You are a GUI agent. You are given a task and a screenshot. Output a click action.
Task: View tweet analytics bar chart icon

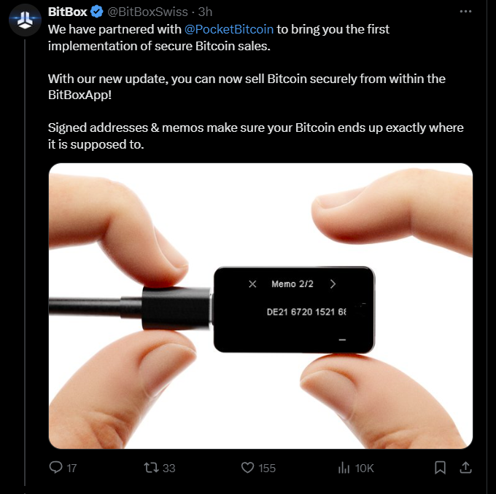coord(344,468)
